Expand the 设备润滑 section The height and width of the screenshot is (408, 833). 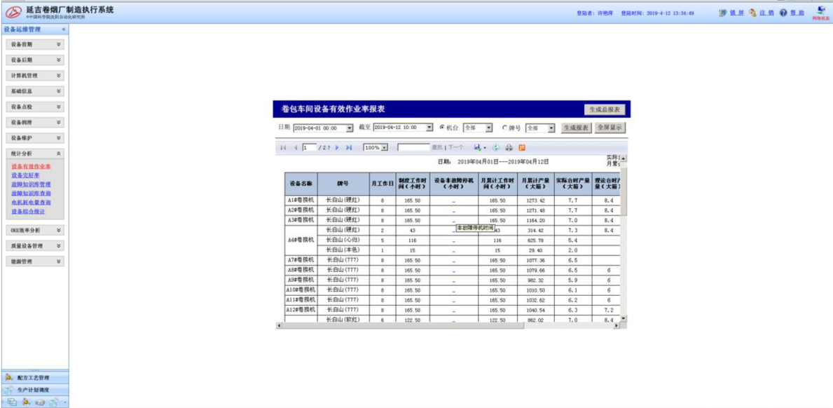(36, 122)
